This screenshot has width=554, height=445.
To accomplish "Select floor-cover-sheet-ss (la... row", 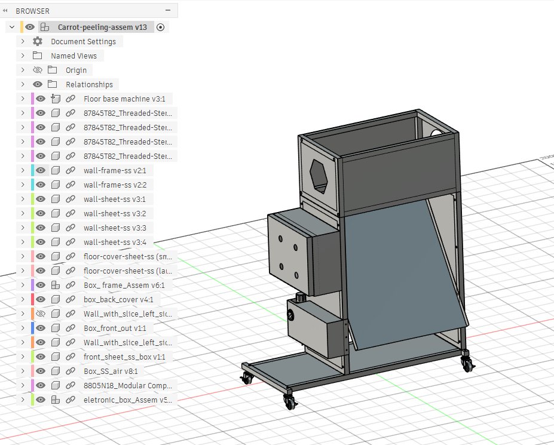I will click(x=128, y=271).
